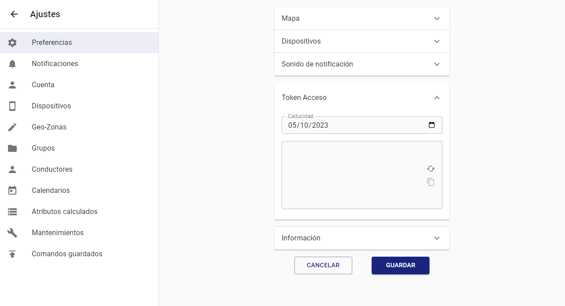
Task: Copy the token with the copy icon
Action: pos(431,182)
